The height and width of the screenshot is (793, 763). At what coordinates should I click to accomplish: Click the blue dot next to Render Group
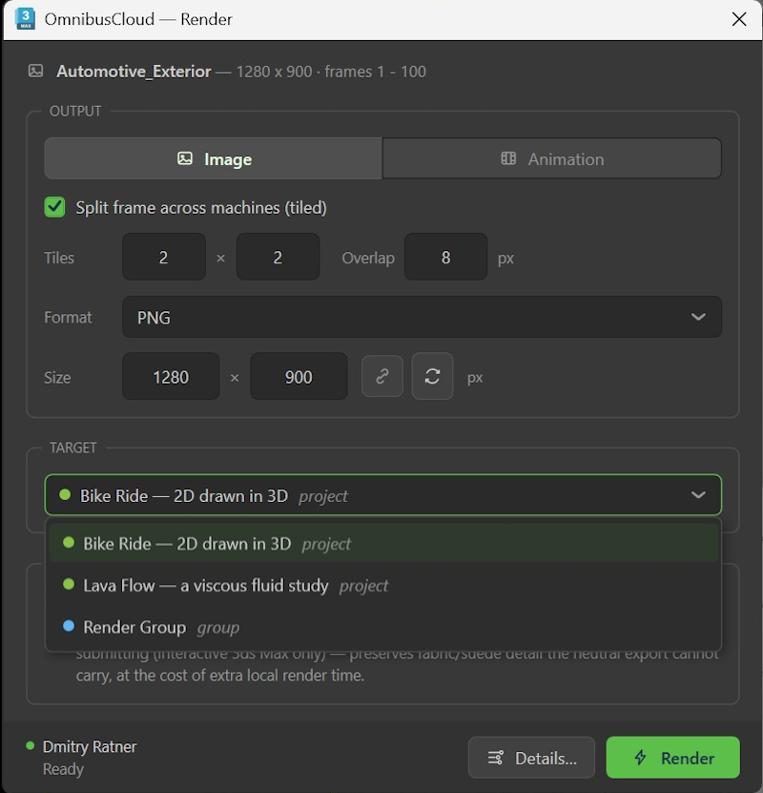coord(69,626)
